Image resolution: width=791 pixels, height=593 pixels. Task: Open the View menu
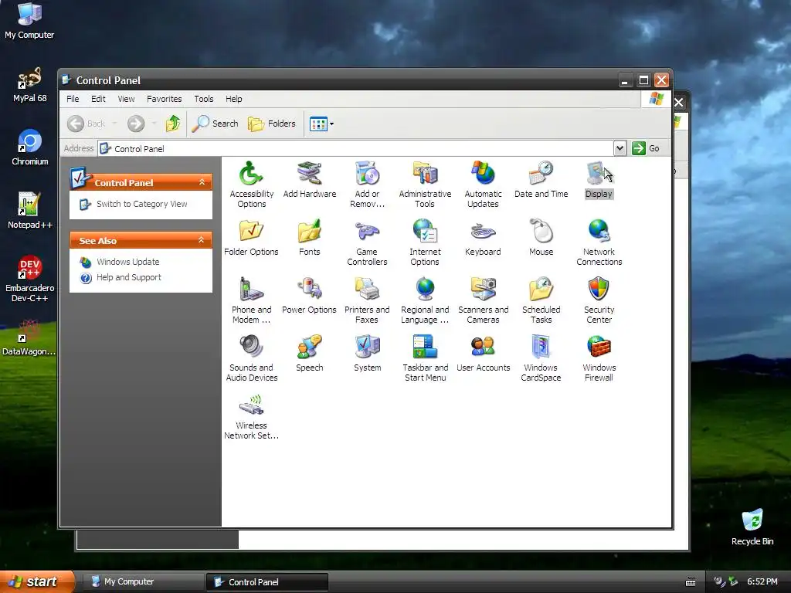point(126,99)
